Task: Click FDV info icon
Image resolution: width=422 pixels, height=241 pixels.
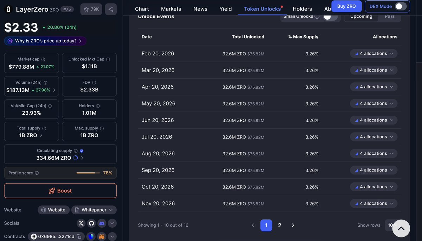Action: click(94, 83)
